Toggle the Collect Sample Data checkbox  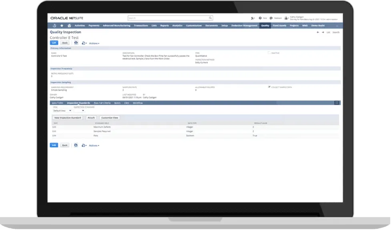(x=269, y=86)
